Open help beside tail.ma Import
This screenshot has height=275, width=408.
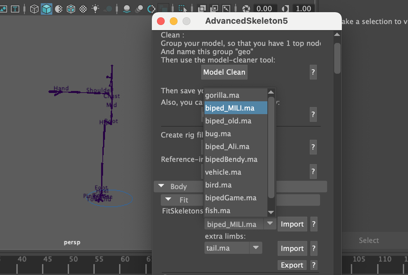click(314, 248)
